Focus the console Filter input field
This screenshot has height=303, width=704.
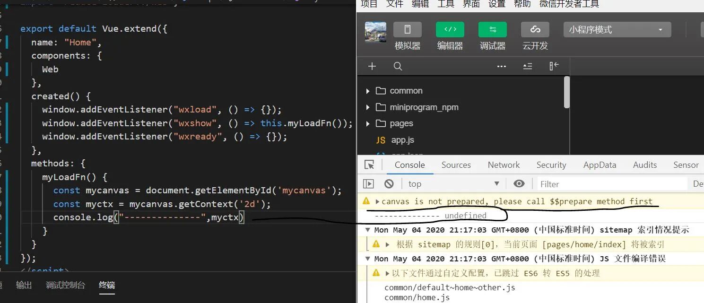(x=612, y=184)
